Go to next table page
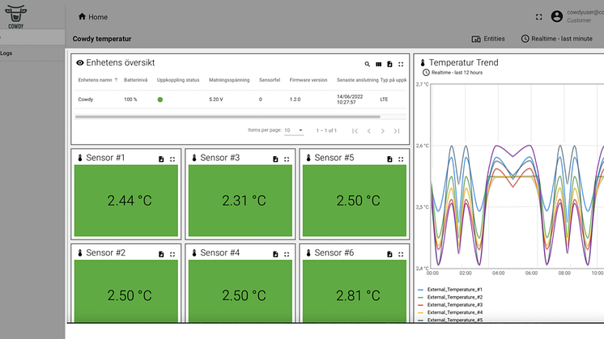This screenshot has width=604, height=339. click(x=382, y=131)
